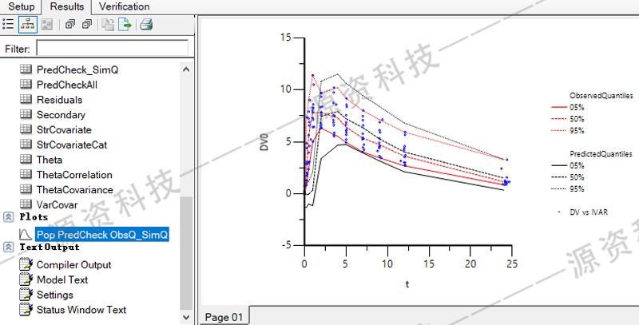Screen dimensions: 639x325
Task: Click table icon beside ThetaCovariance
Action: [26, 190]
